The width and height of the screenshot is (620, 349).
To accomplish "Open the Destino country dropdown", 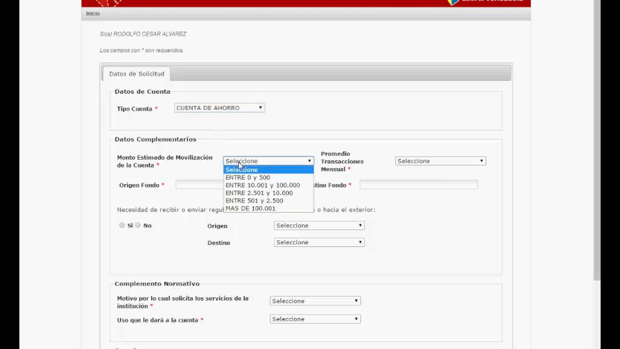I will pos(319,242).
